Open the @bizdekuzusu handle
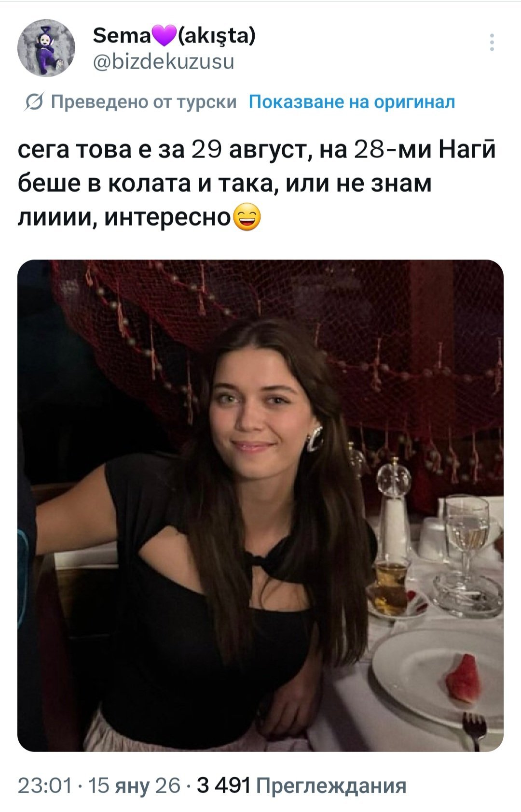Viewport: 521px width, 812px height. point(163,62)
